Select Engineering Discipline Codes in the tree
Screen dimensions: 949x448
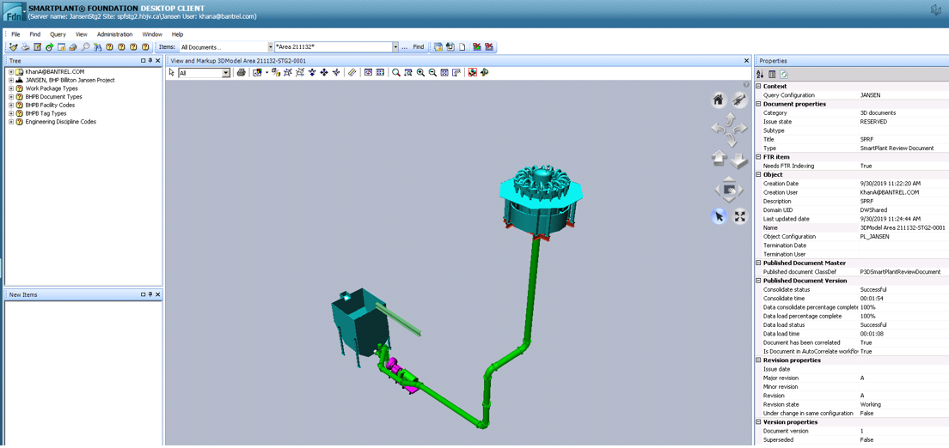point(60,122)
